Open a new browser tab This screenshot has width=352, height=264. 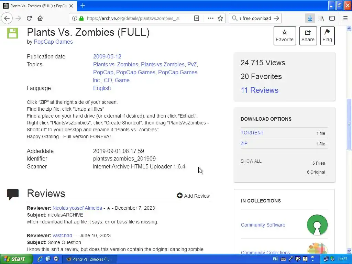click(x=82, y=5)
